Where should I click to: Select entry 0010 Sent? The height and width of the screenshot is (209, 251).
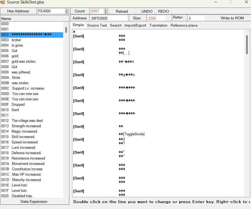pos(32,110)
